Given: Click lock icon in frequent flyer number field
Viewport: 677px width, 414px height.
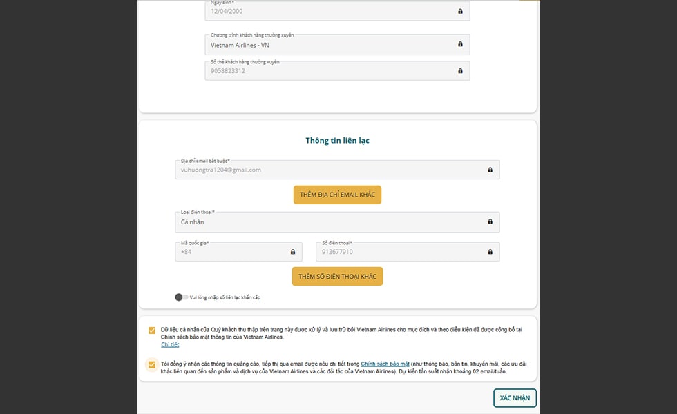Looking at the screenshot, I should coord(460,70).
